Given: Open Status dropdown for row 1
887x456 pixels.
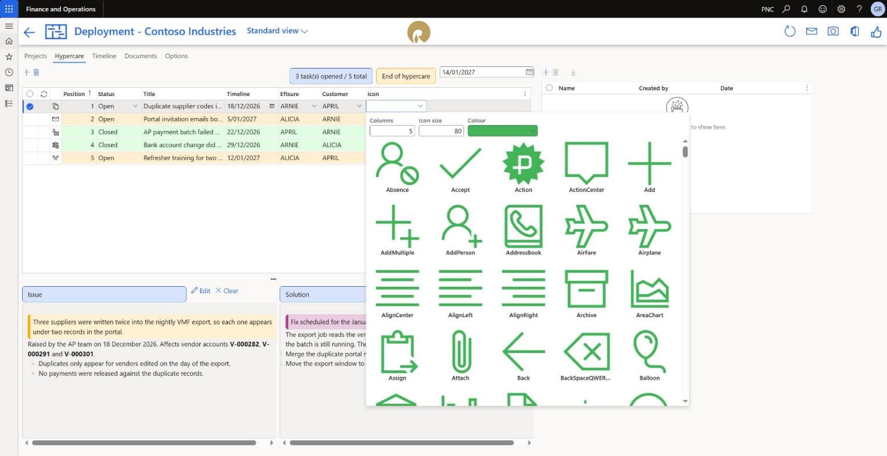Looking at the screenshot, I should 135,106.
